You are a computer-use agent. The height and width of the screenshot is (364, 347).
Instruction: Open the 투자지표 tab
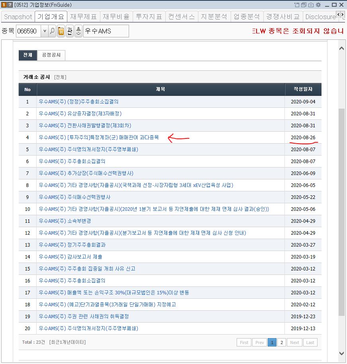coord(149,17)
